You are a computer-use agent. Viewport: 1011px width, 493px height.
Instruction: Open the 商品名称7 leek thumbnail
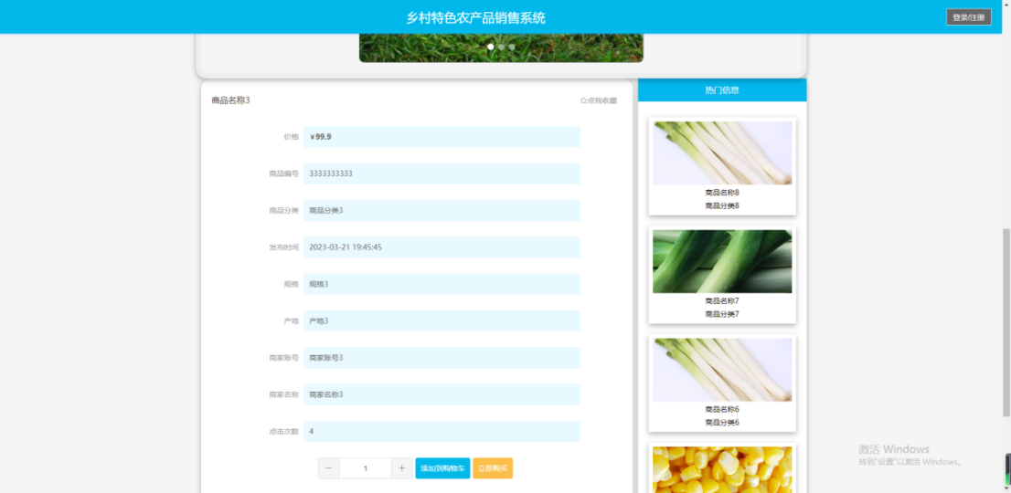[x=722, y=261]
